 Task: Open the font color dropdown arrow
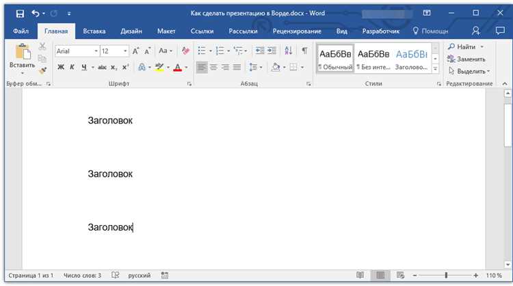(187, 68)
